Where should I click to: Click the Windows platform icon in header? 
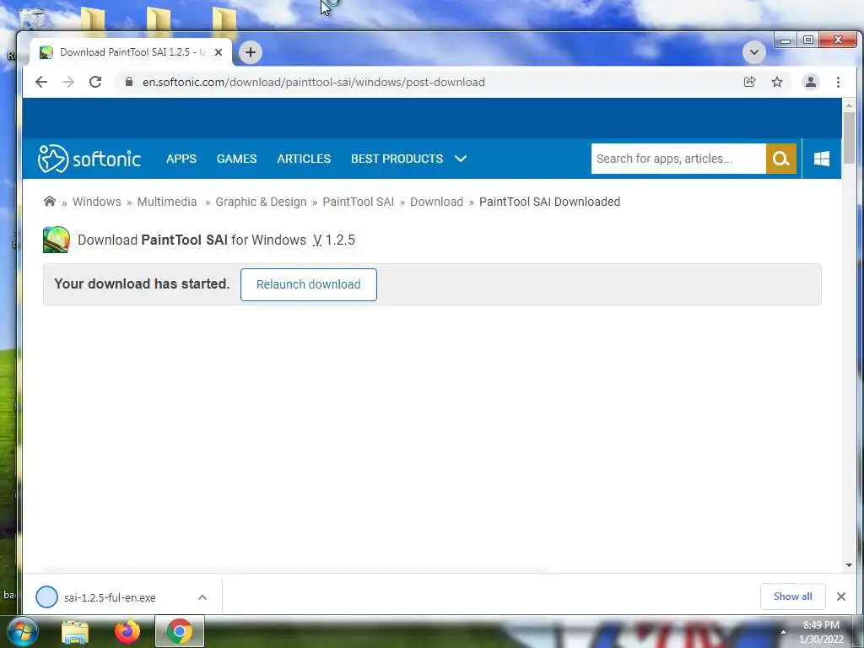pyautogui.click(x=822, y=159)
